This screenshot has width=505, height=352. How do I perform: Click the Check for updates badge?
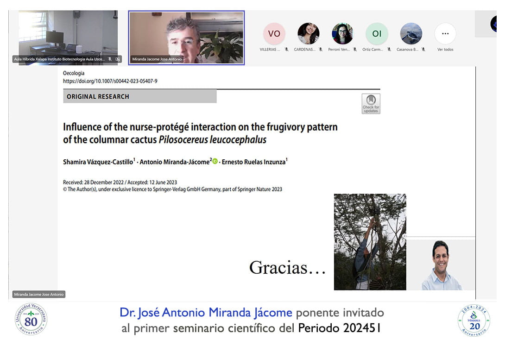[x=371, y=104]
